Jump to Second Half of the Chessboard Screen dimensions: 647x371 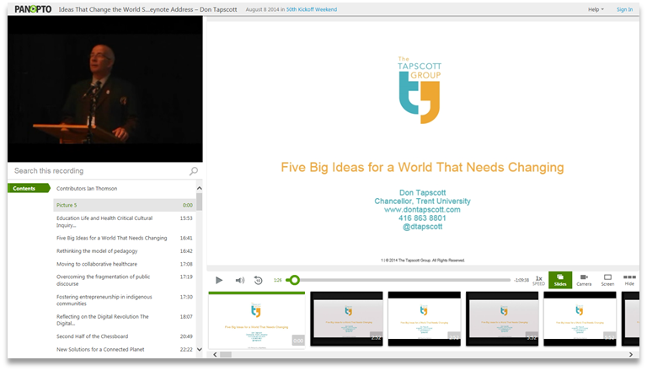pos(125,336)
